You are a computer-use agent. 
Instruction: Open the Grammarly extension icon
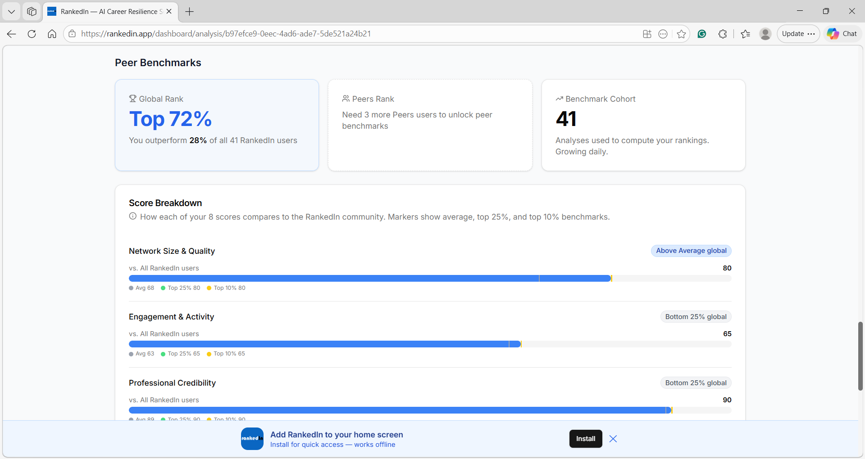pyautogui.click(x=702, y=34)
